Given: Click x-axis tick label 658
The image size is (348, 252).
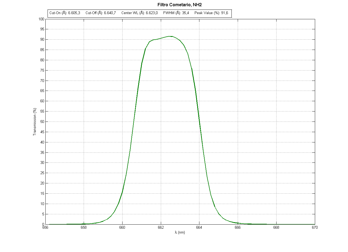Looking at the screenshot, I should [x=84, y=228].
